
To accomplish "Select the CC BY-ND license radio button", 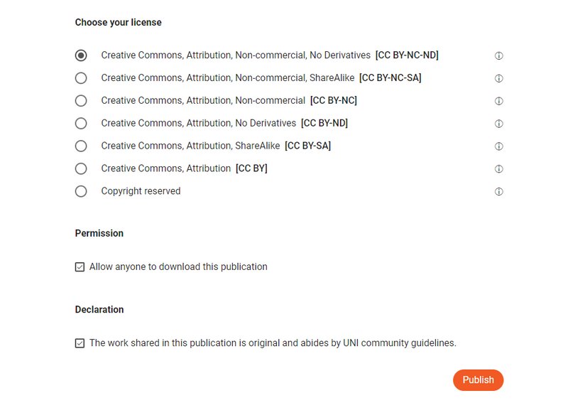I will (x=81, y=123).
